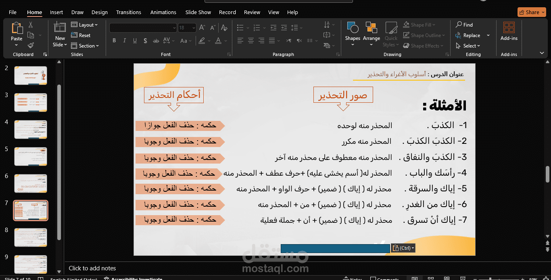551x280 pixels.
Task: Open Section dropdown
Action: tap(85, 46)
